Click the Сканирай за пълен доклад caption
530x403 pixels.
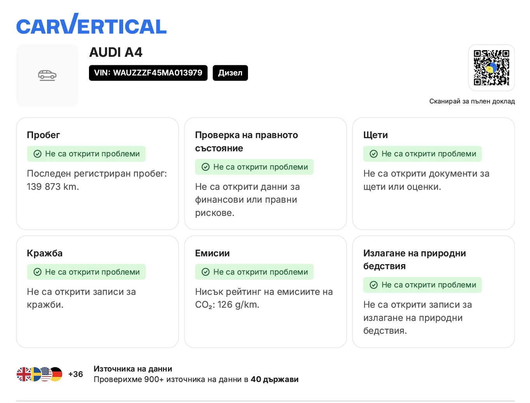(472, 101)
